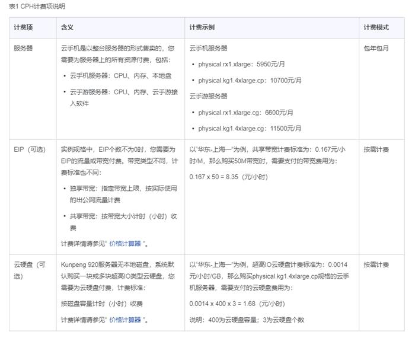Image resolution: width=415 pixels, height=338 pixels.
Task: Click 按需计费 in the EIP row
Action: point(376,149)
